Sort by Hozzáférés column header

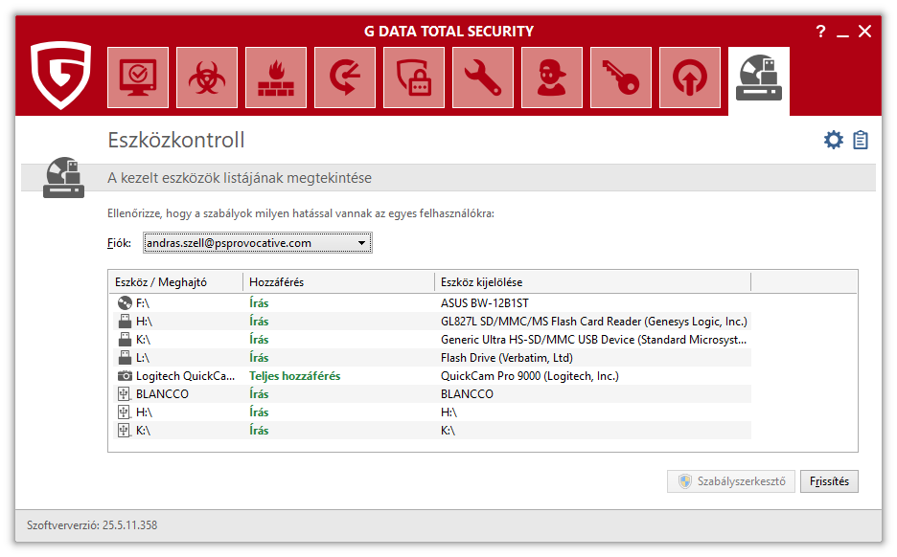pos(338,282)
